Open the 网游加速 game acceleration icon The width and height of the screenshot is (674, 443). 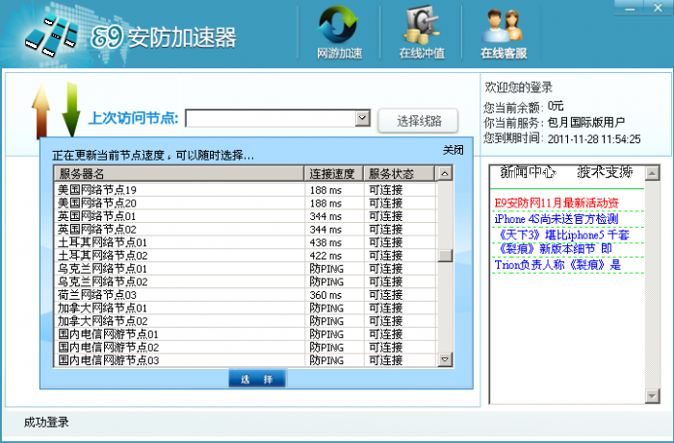click(x=339, y=33)
